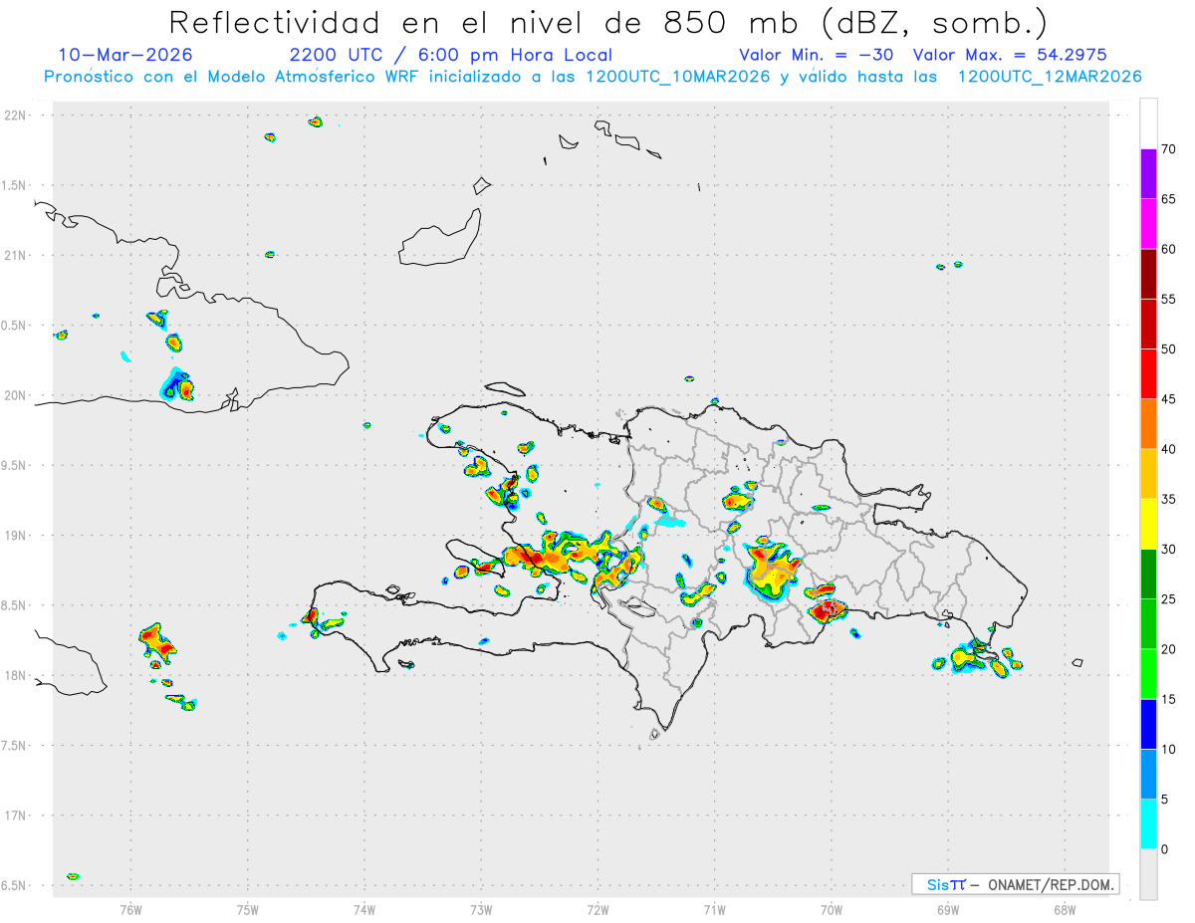Image resolution: width=1195 pixels, height=923 pixels.
Task: Click the colorbar tick label '60'
Action: pyautogui.click(x=1168, y=249)
